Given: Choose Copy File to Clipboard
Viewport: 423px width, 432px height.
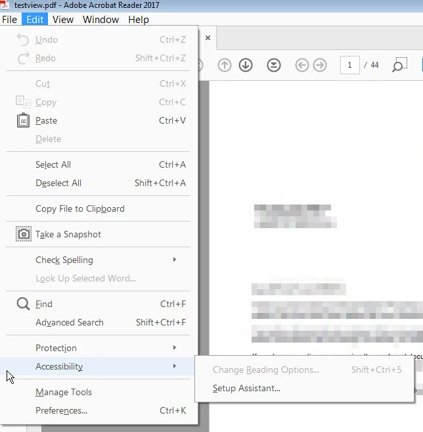Looking at the screenshot, I should click(99, 208).
